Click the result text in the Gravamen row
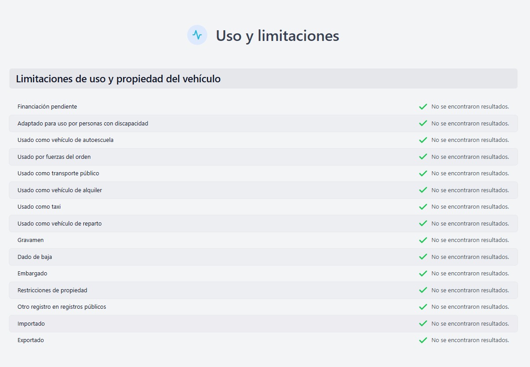The height and width of the screenshot is (367, 530). coord(470,240)
